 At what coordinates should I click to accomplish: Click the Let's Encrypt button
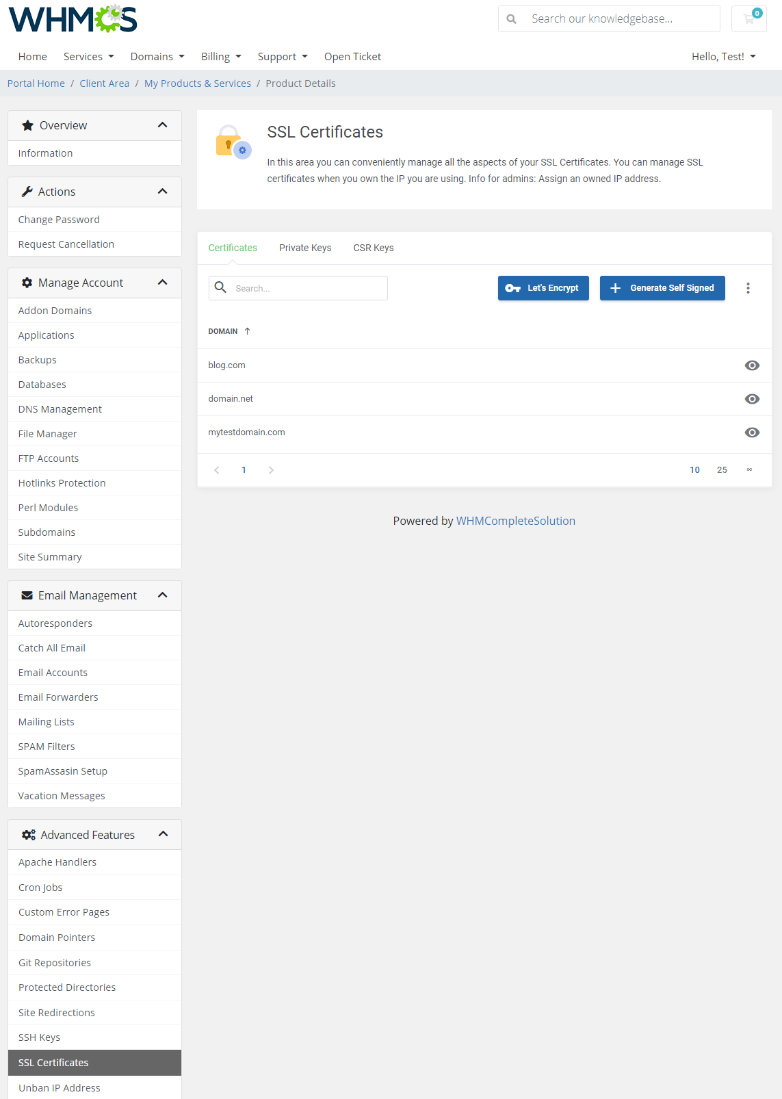(x=543, y=288)
